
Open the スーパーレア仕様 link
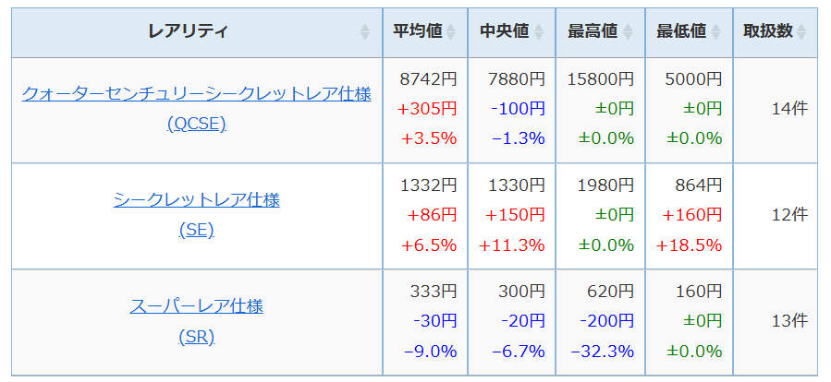pos(196,306)
